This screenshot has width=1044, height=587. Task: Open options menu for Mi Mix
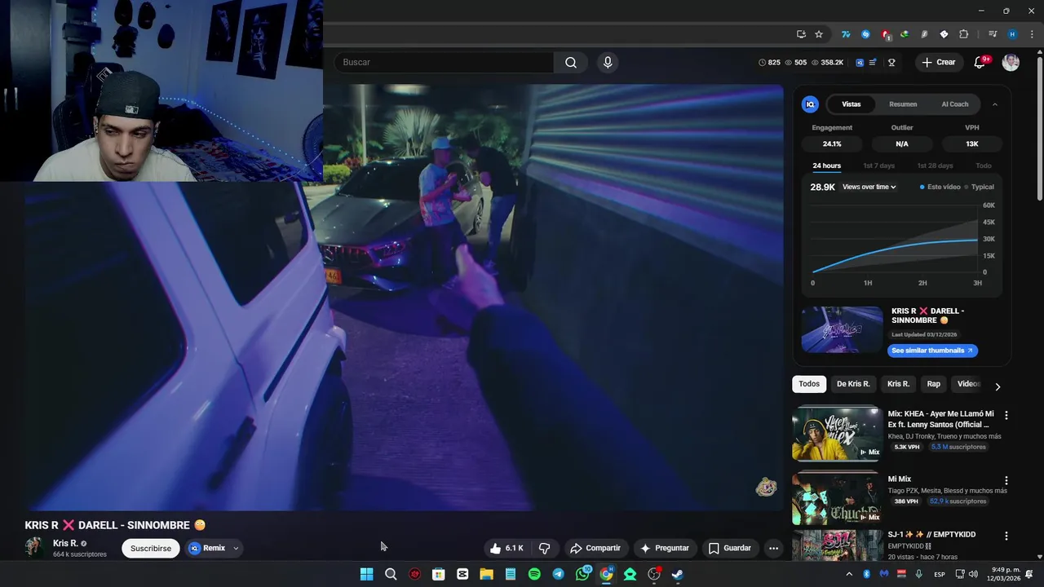click(x=1006, y=481)
